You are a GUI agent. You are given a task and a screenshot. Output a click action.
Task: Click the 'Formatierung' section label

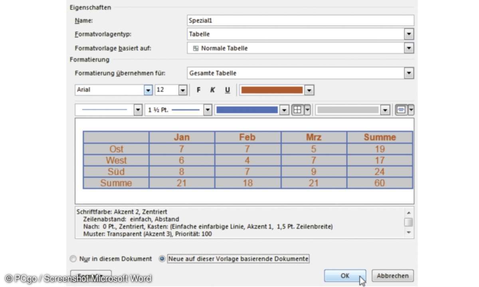pyautogui.click(x=89, y=60)
